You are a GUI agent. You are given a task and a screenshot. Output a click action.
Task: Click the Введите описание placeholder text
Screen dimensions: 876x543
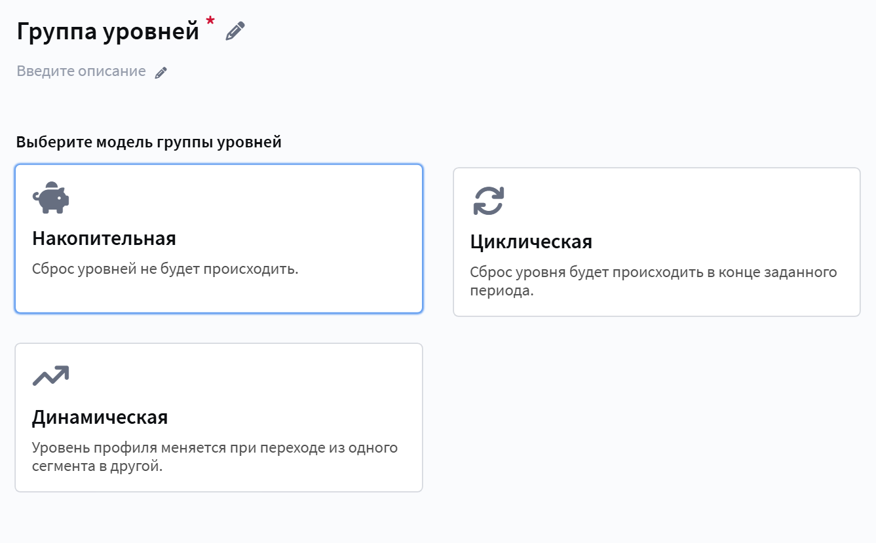(81, 71)
